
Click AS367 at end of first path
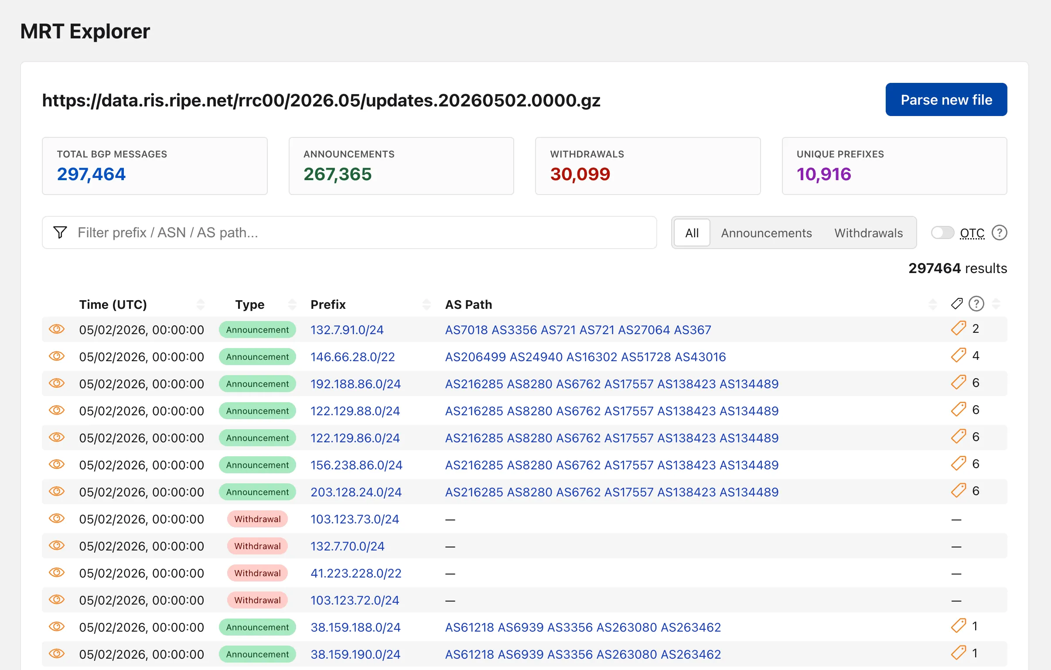click(x=692, y=329)
